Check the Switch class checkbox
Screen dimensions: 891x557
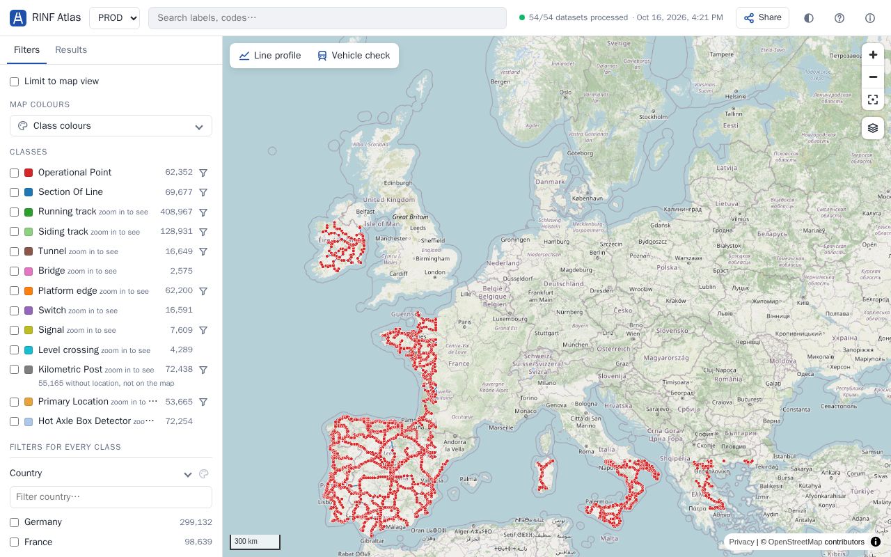14,311
